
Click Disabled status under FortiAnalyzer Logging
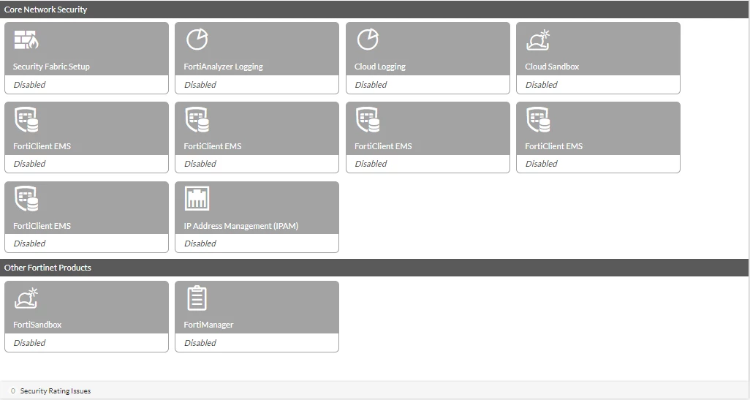(200, 85)
